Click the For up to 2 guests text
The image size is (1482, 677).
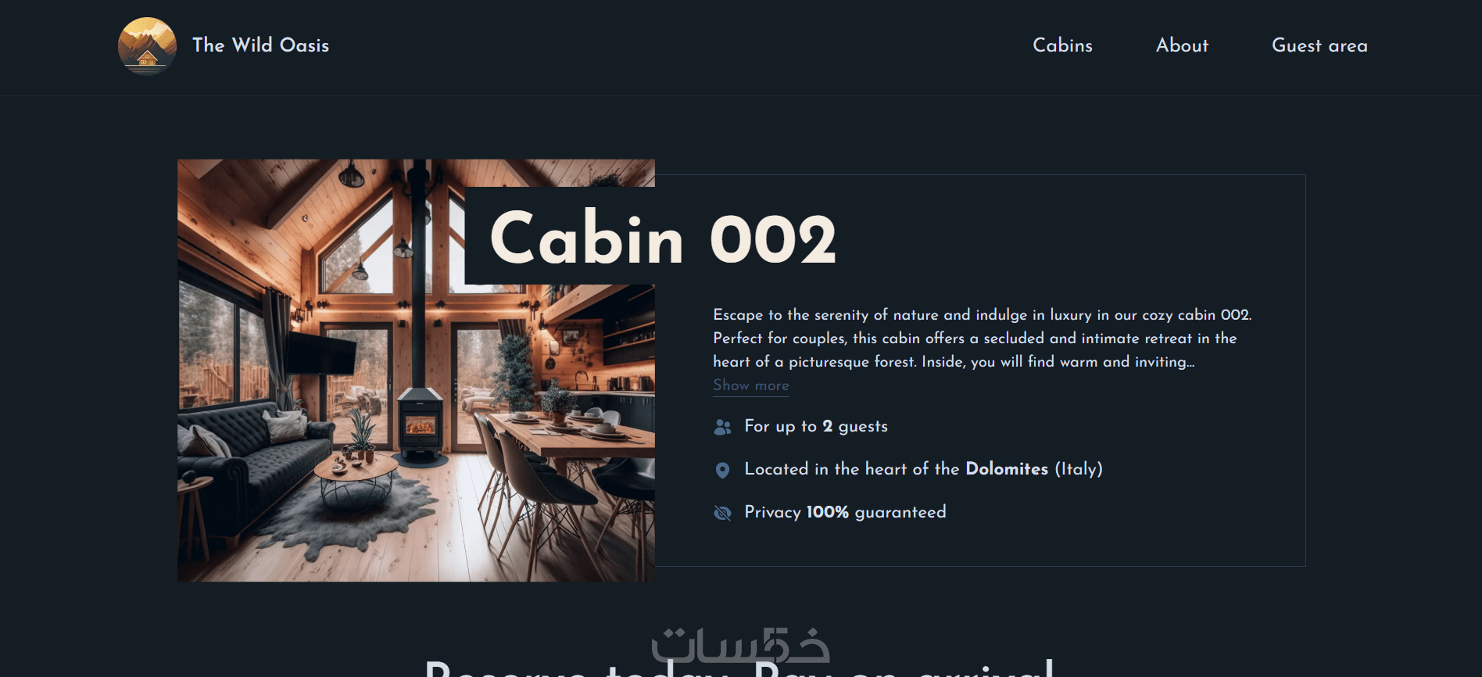coord(816,426)
